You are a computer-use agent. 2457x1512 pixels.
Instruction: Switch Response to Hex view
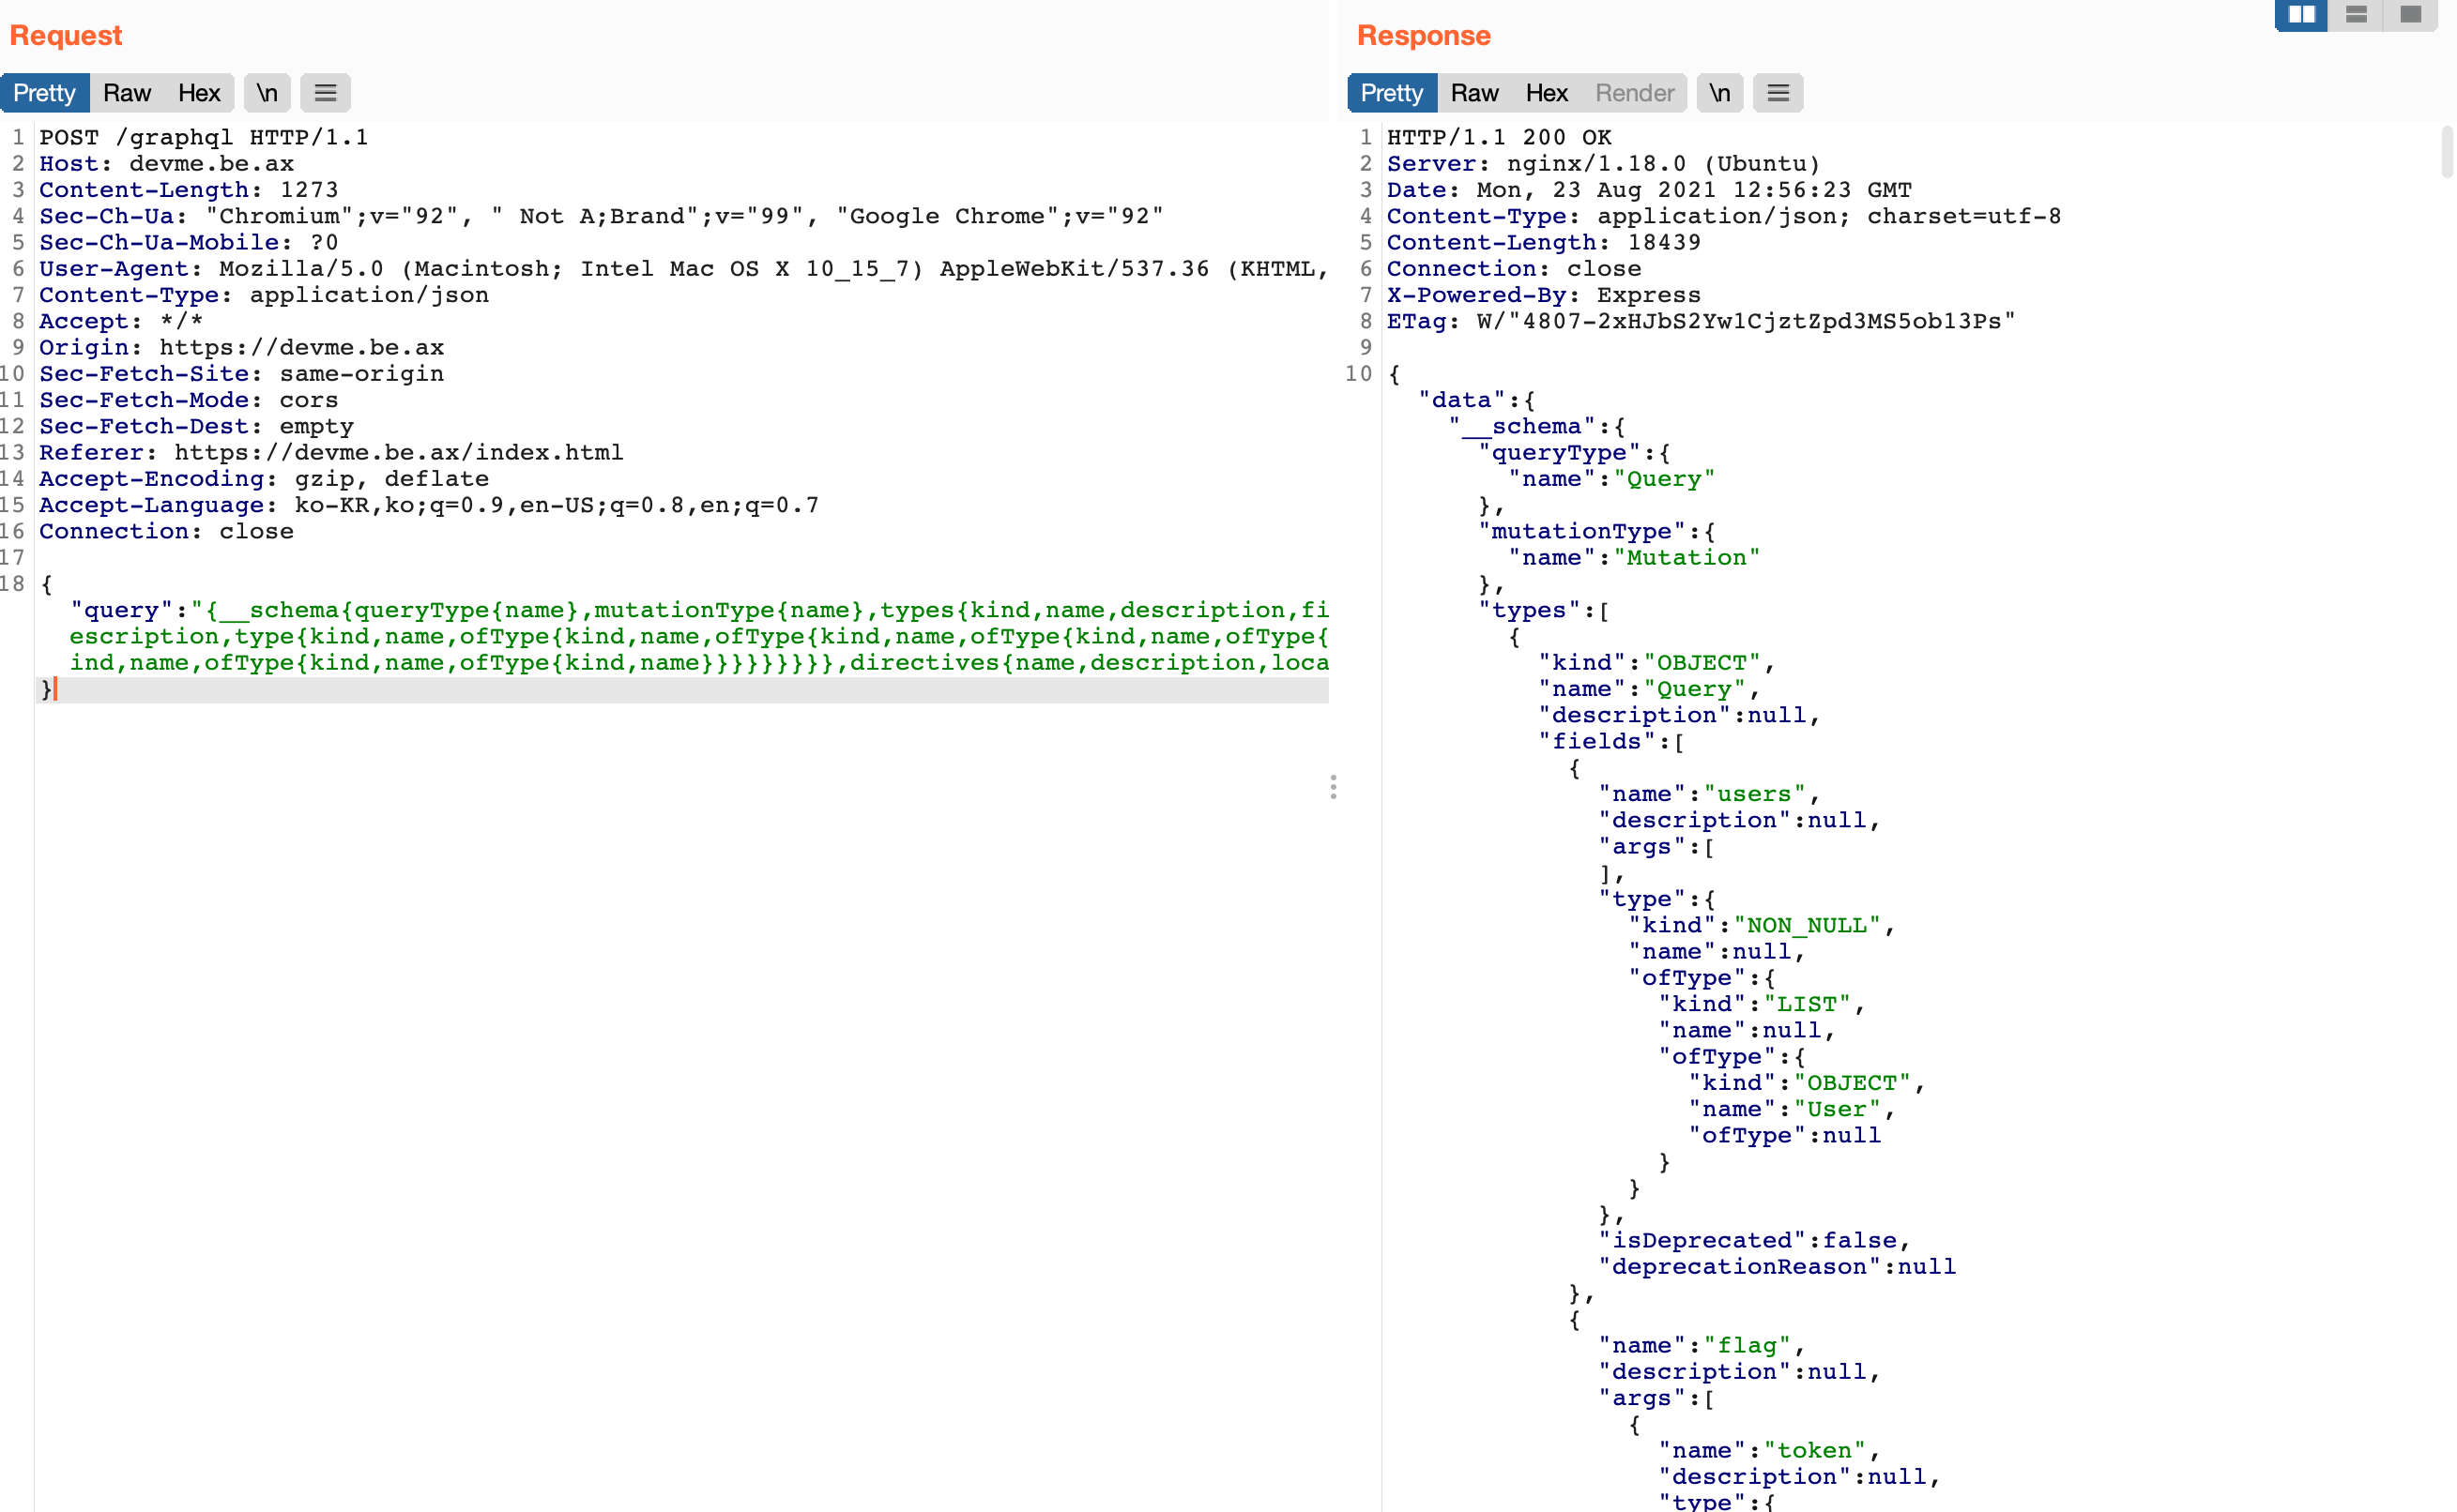pyautogui.click(x=1546, y=93)
